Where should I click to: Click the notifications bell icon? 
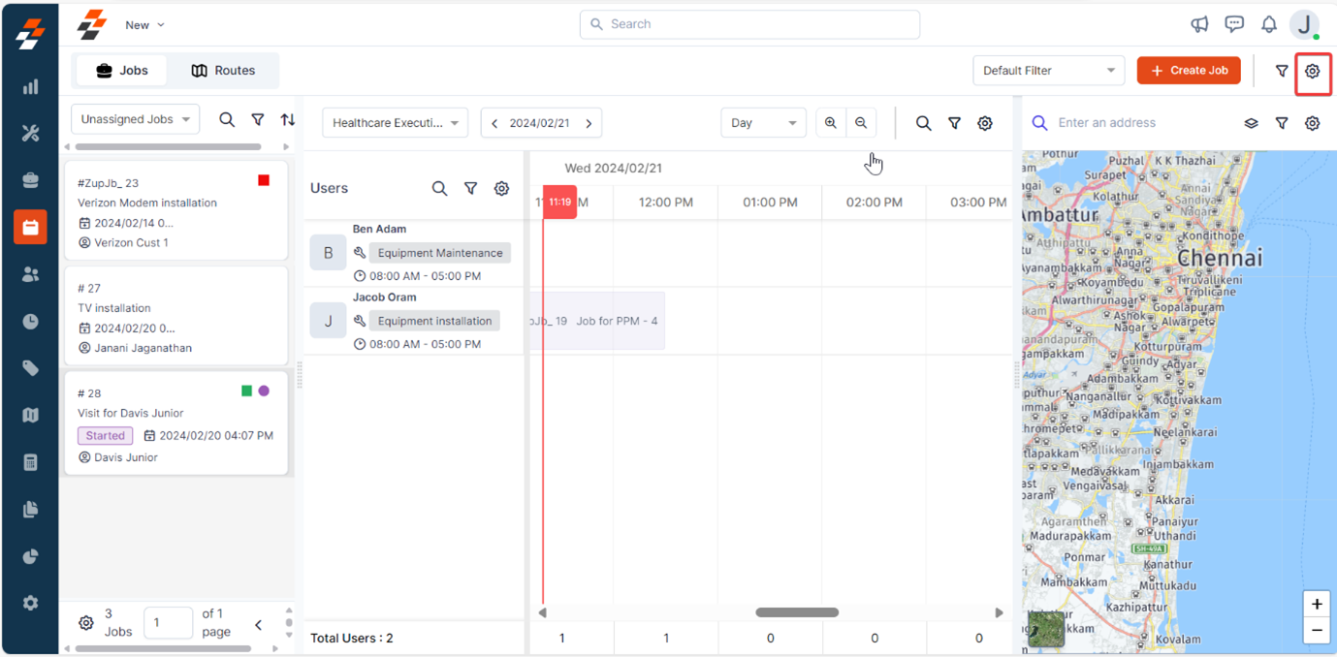pos(1268,24)
